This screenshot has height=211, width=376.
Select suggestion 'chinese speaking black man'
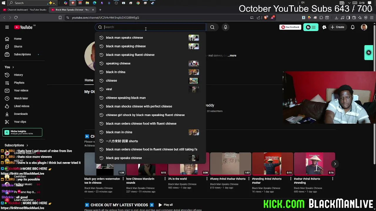tap(150, 98)
